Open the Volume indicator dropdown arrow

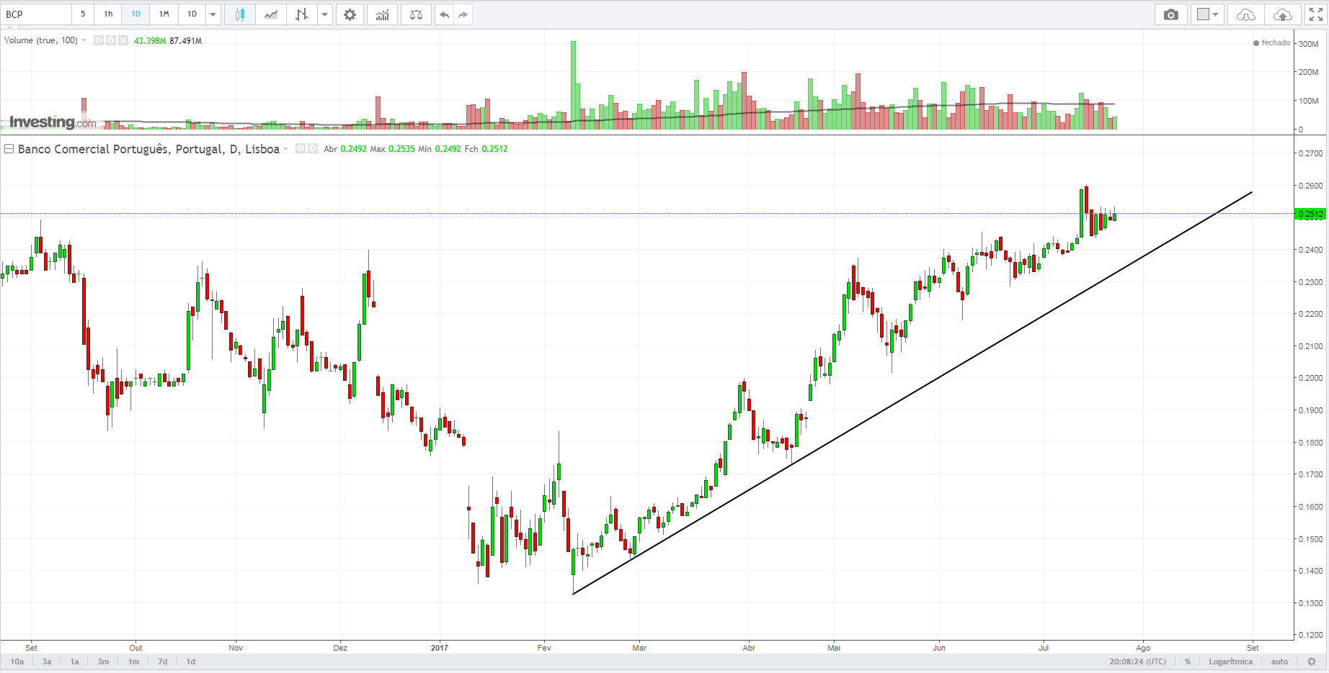pos(84,40)
